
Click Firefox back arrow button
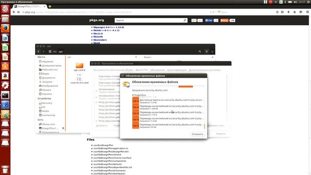pyautogui.click(x=14, y=12)
